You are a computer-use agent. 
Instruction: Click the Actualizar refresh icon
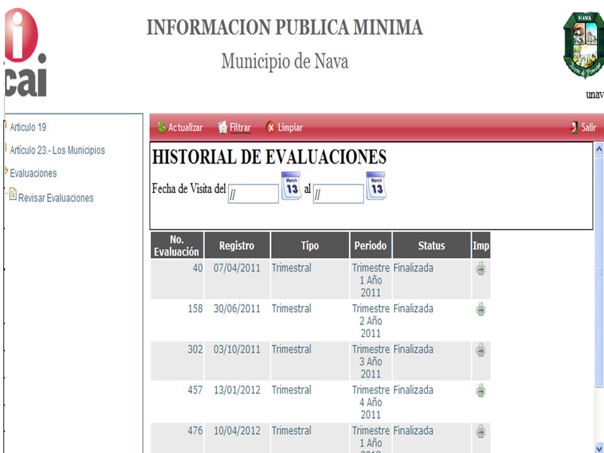pyautogui.click(x=162, y=127)
